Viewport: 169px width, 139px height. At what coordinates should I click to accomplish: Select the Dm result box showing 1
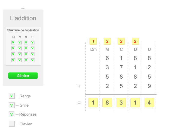93,103
